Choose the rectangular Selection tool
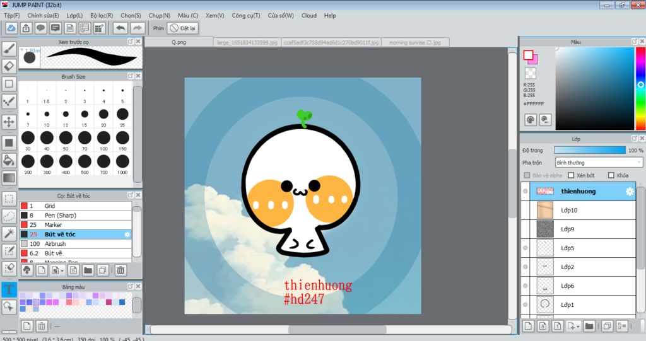The width and height of the screenshot is (646, 341). (9, 199)
